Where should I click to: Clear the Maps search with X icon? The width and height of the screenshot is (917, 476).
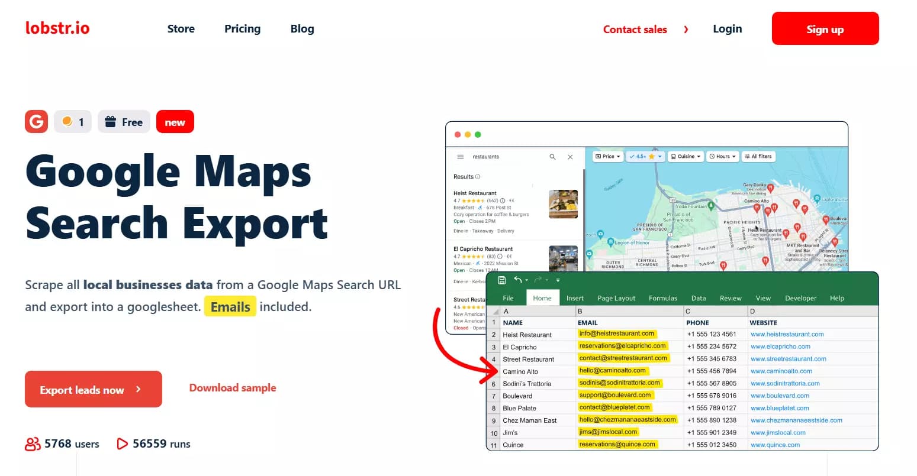570,157
